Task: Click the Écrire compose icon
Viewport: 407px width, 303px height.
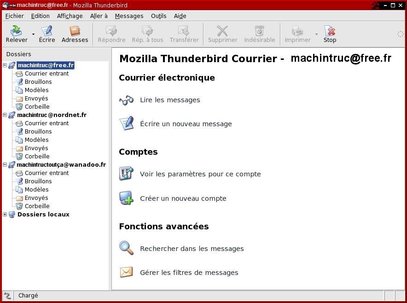Action: coord(47,31)
